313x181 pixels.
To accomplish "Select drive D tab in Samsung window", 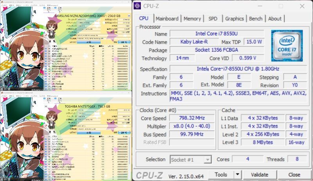I will 59,10.
